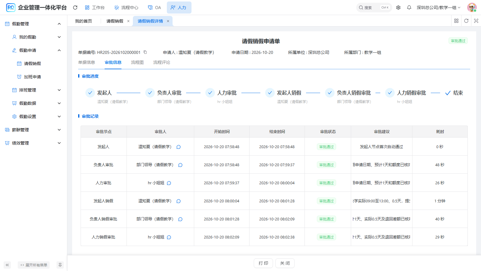Open chat icon in 发起人销假 row
This screenshot has width=481, height=271.
pyautogui.click(x=179, y=201)
